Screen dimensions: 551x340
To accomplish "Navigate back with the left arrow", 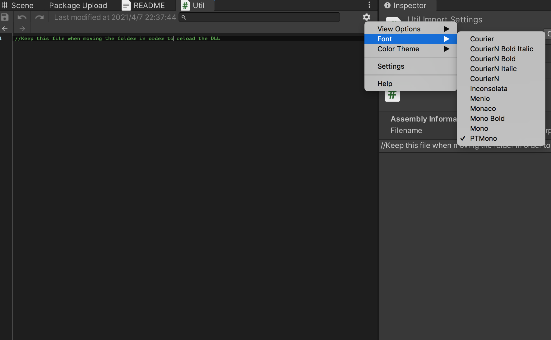I will pos(5,29).
